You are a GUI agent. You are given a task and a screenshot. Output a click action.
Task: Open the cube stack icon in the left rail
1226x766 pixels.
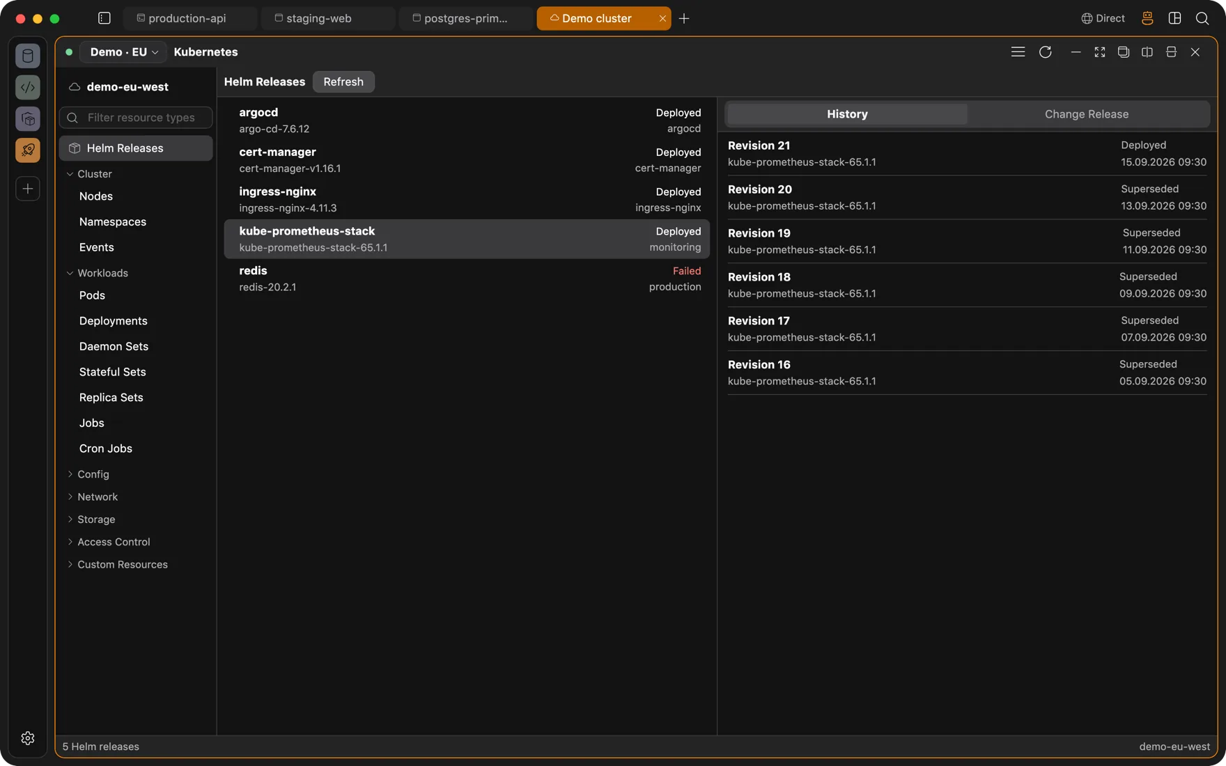tap(28, 119)
